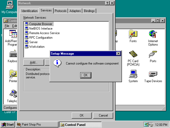Image resolution: width=170 pixels, height=128 pixels.
Task: Open Internet Options in Control Panel
Action: tap(153, 38)
